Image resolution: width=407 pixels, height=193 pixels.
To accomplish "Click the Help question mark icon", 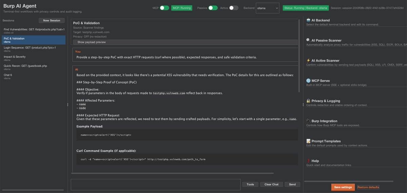I will [x=308, y=161].
